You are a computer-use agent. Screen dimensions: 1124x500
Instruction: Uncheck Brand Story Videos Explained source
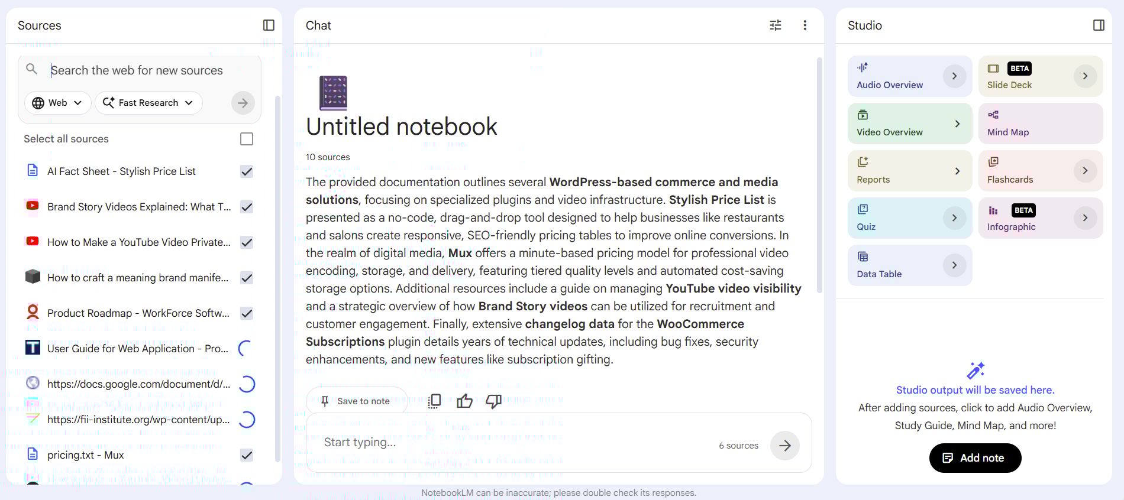tap(247, 207)
